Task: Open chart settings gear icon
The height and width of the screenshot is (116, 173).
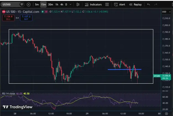Action: coord(166,114)
